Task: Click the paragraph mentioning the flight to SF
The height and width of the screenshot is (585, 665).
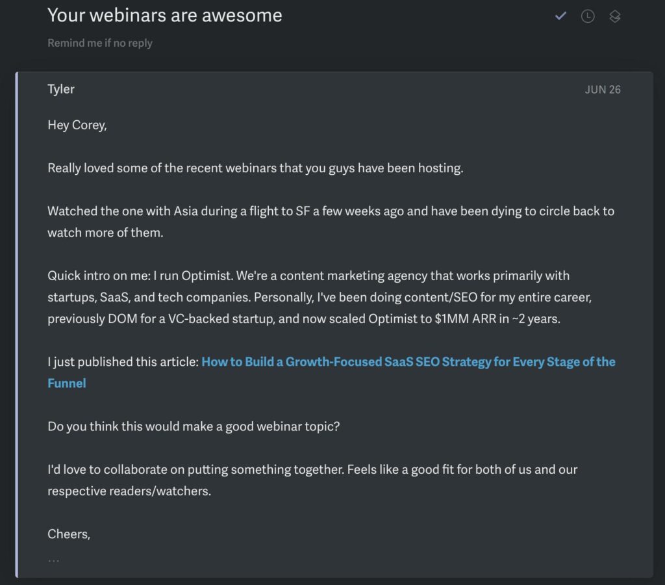Action: pos(331,222)
